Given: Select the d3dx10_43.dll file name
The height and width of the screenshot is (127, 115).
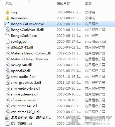Looking at the screenshot, I should pyautogui.click(x=22, y=47).
